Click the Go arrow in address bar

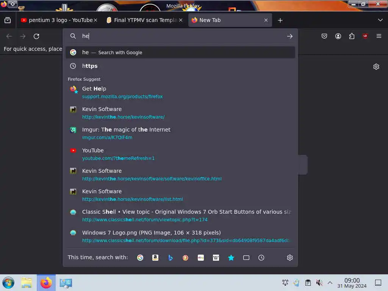point(290,36)
